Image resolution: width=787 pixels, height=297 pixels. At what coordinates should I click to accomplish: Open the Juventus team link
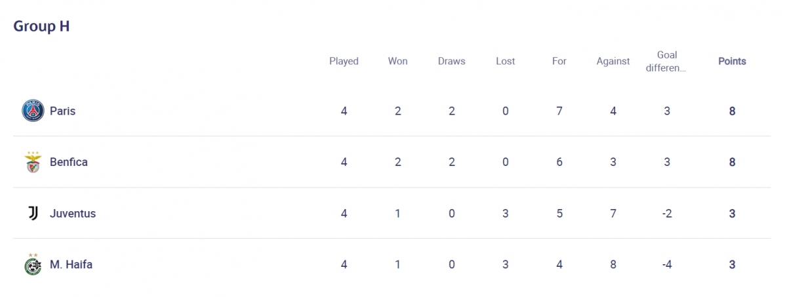[x=73, y=213]
